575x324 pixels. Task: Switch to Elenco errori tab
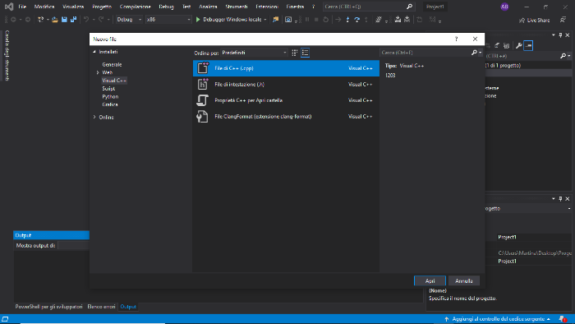point(101,307)
